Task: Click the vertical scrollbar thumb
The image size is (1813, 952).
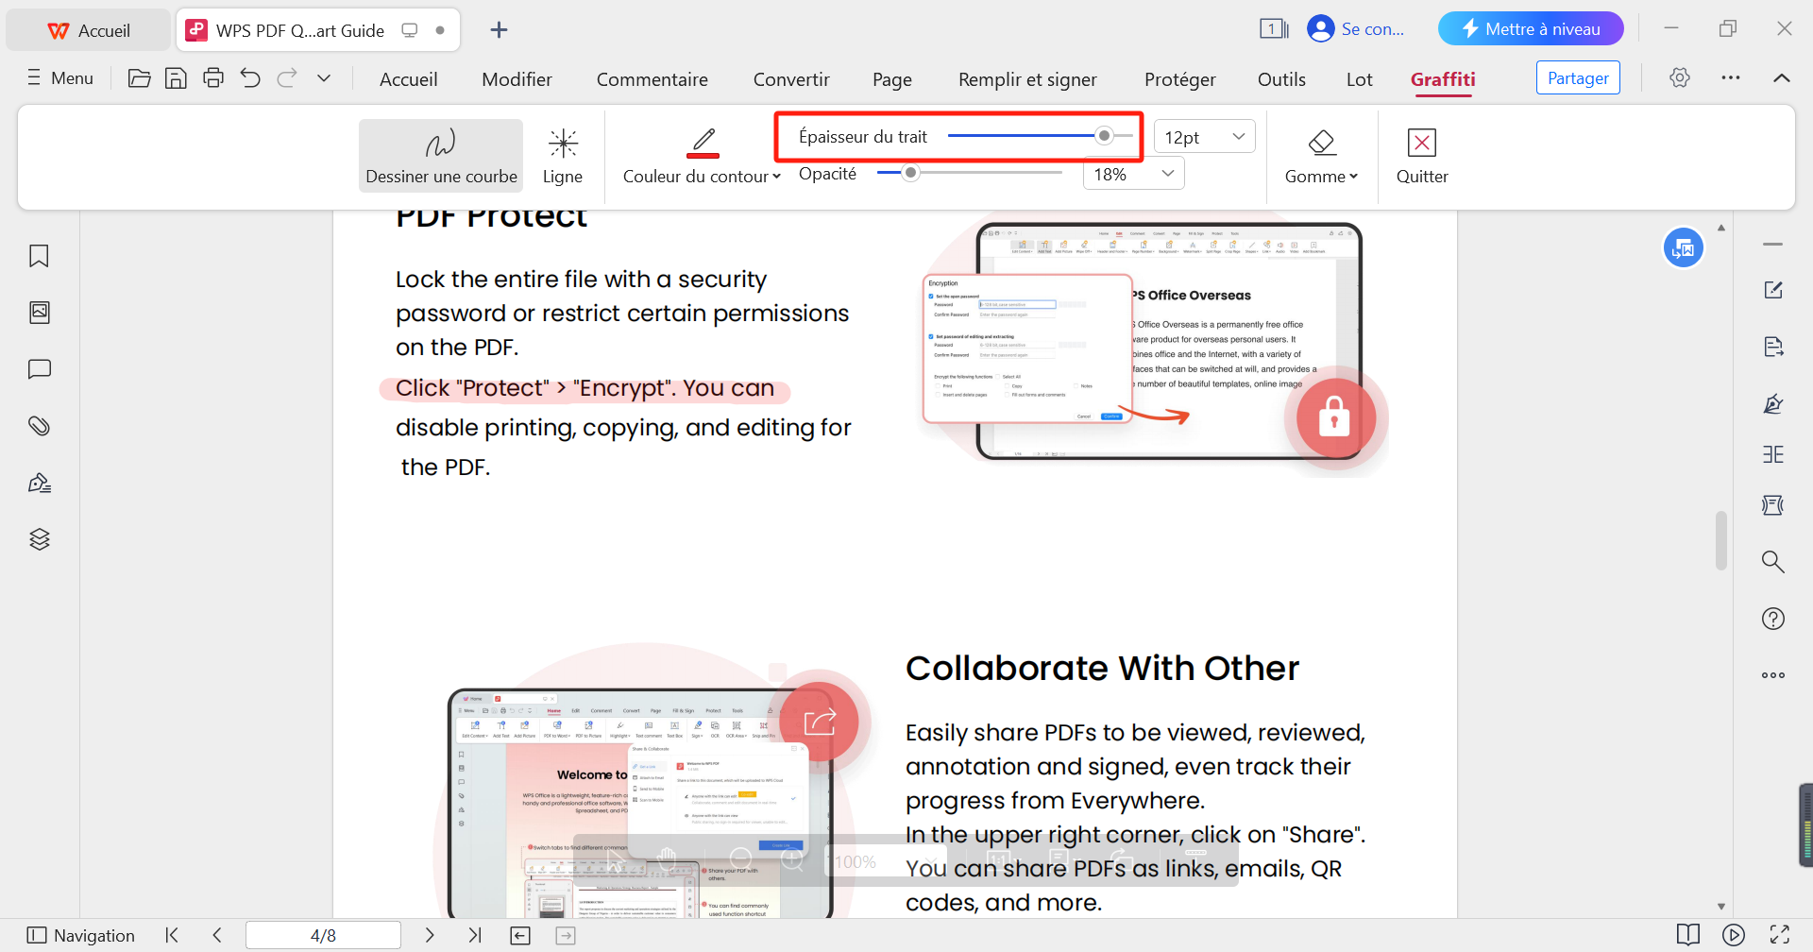Action: (1721, 540)
